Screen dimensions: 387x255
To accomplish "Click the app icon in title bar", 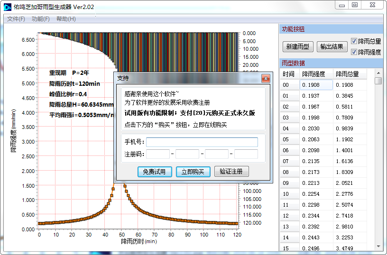I will tap(8, 7).
